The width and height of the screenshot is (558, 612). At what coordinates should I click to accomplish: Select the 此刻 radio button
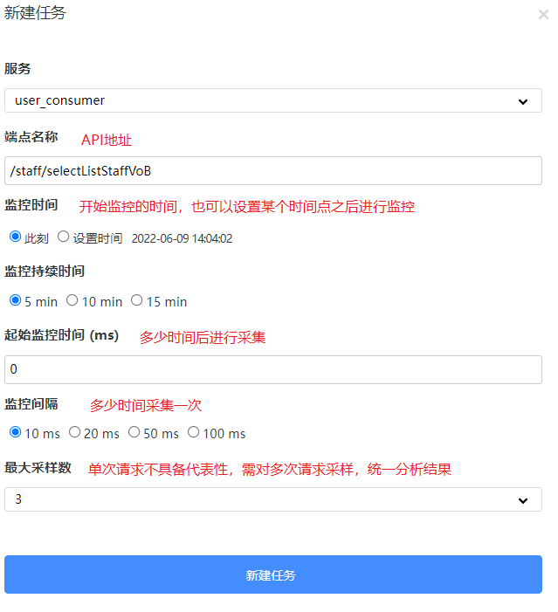click(15, 237)
